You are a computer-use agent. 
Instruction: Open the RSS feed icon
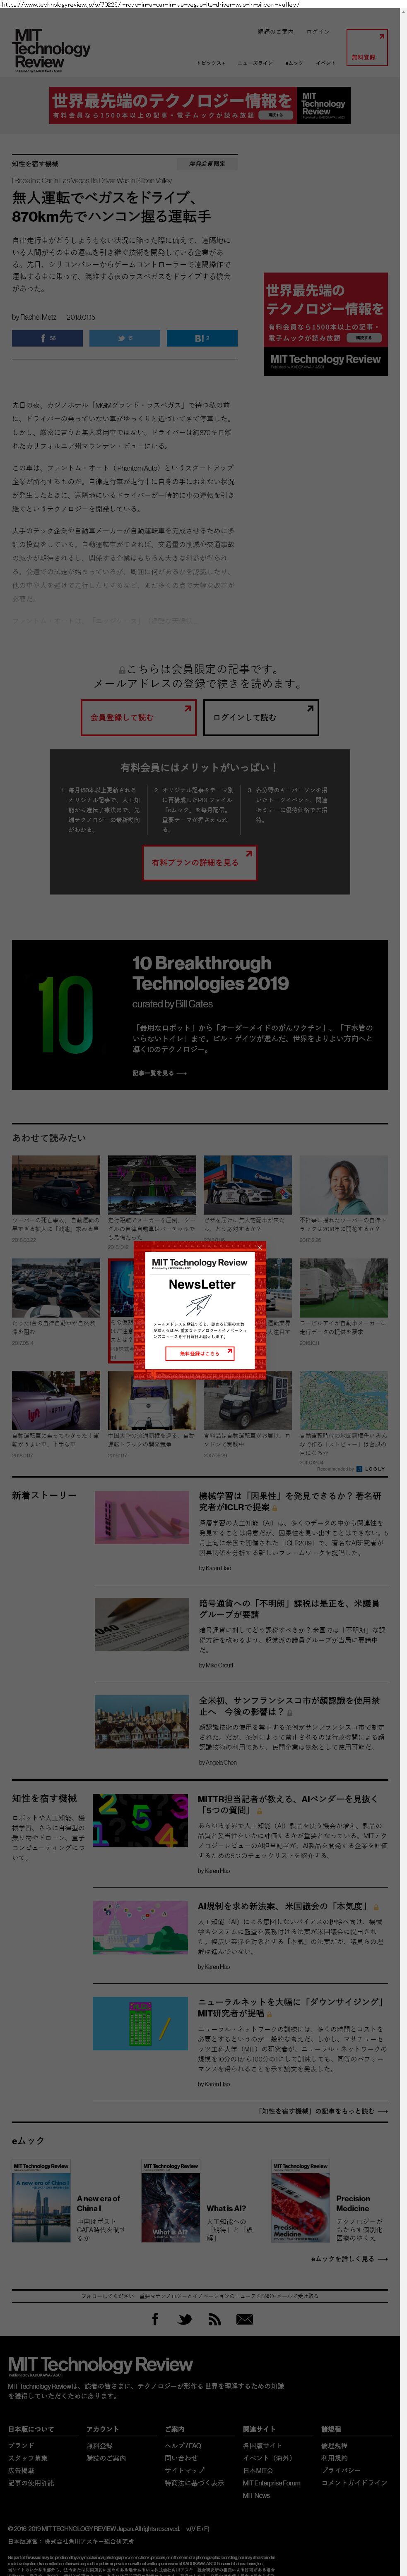tap(214, 2319)
